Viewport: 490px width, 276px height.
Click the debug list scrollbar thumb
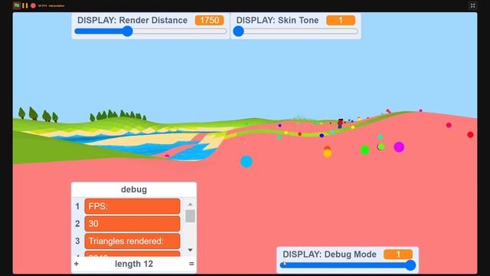coord(191,216)
